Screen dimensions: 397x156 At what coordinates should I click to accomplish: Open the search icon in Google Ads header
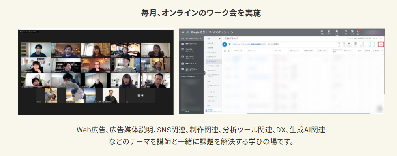tap(322, 32)
